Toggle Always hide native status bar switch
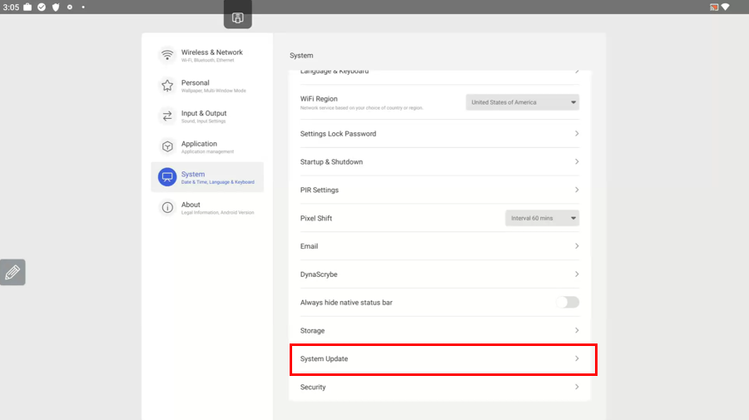The height and width of the screenshot is (420, 749). tap(568, 302)
